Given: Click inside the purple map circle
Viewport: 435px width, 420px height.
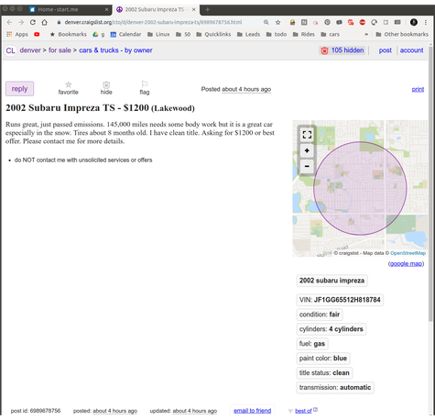Looking at the screenshot, I should (360, 188).
